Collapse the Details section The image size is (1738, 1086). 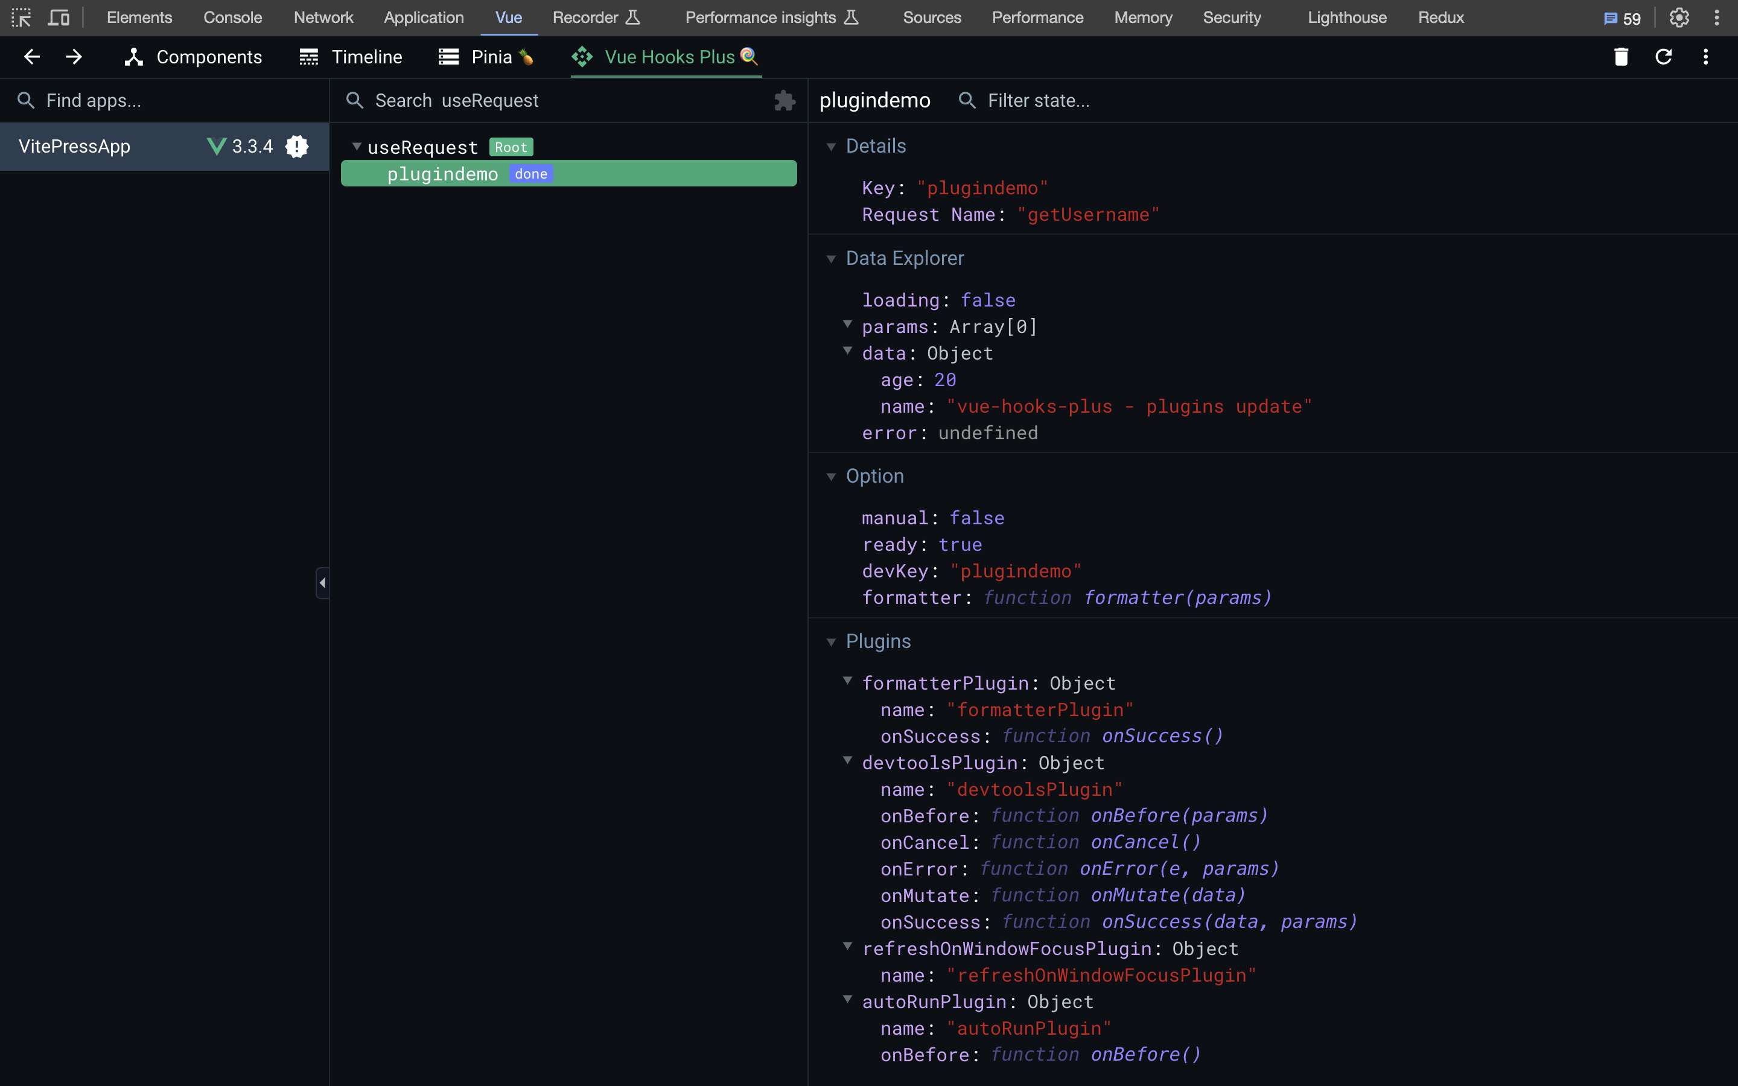[831, 147]
